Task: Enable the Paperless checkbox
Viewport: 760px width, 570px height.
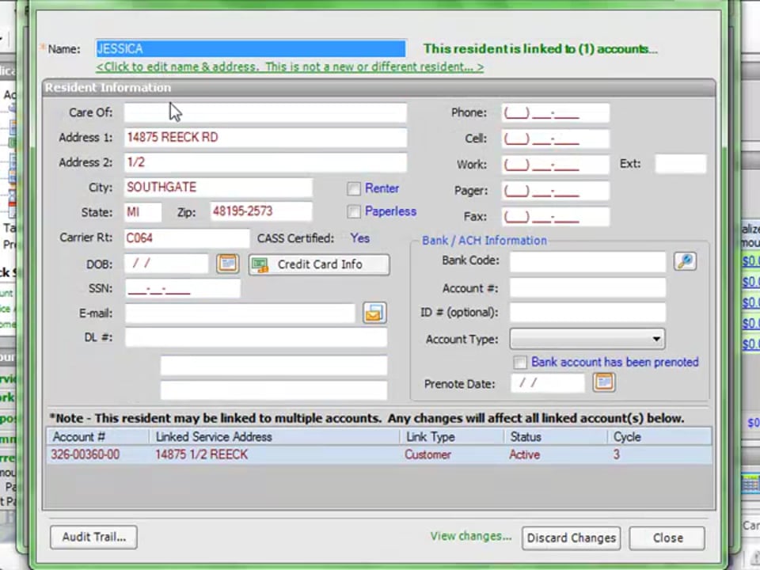Action: (x=354, y=211)
